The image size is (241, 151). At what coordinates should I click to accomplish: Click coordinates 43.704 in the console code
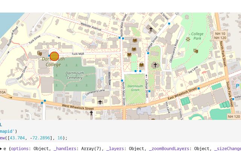tap(17, 138)
